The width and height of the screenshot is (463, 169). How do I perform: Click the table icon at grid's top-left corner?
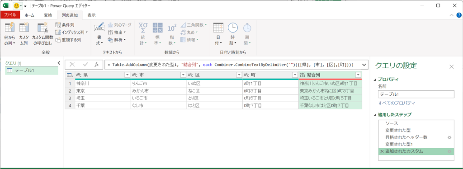click(70, 75)
